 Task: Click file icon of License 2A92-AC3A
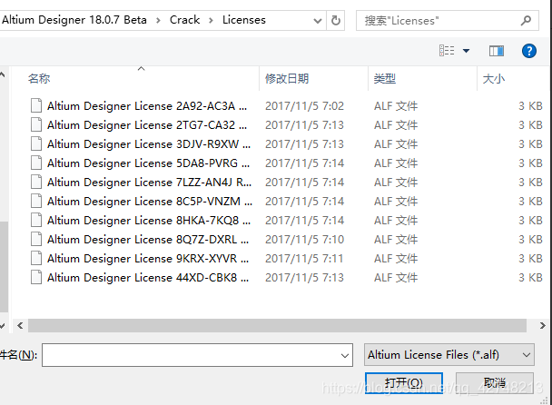click(x=36, y=105)
